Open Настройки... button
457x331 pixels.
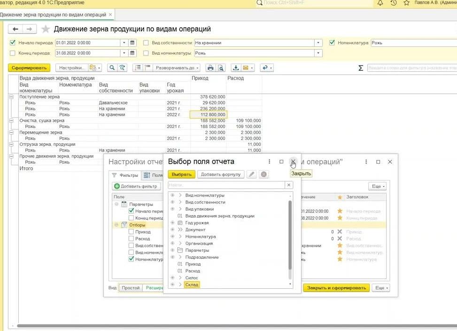tap(72, 68)
